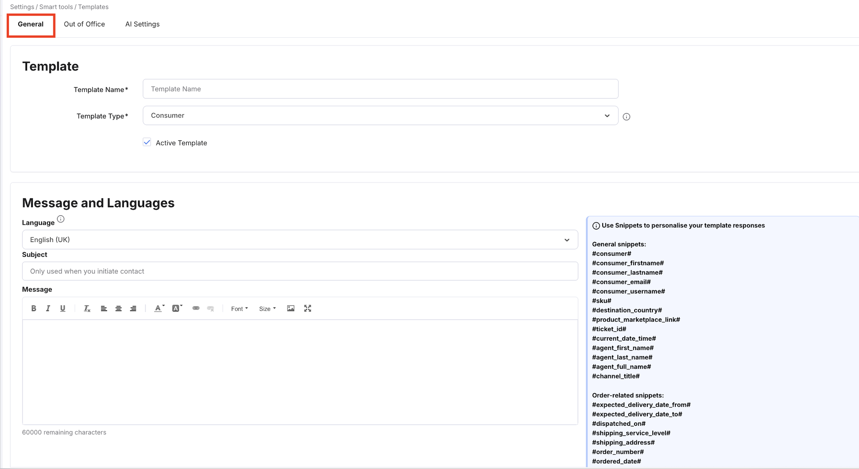Click the #expected_delivery_date_from# snippet

pos(642,405)
